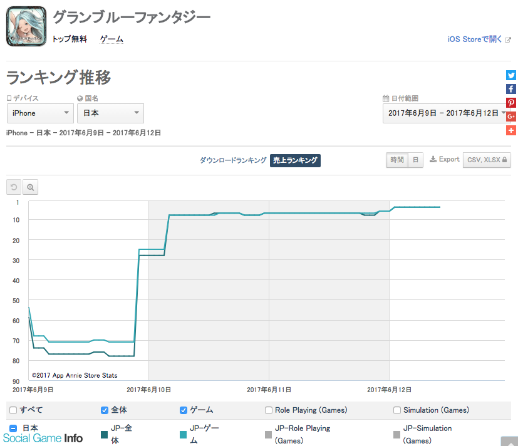This screenshot has width=518, height=446.
Task: Enable the Simulation (Games) checkbox
Action: click(396, 410)
